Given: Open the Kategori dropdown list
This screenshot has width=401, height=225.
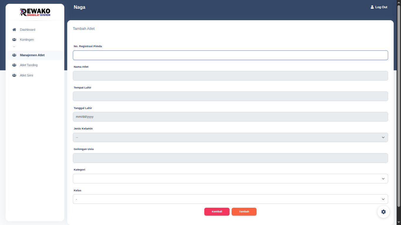Looking at the screenshot, I should 230,178.
